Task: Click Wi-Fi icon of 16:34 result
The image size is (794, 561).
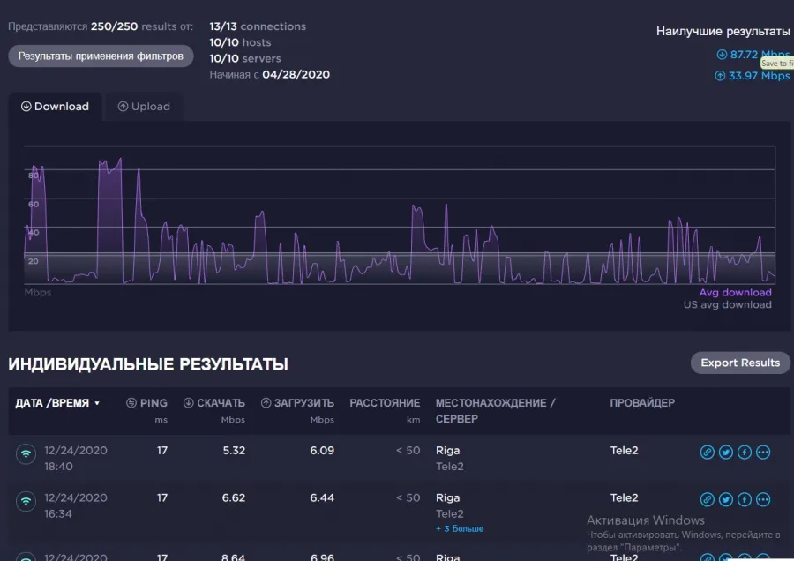Action: (x=26, y=501)
